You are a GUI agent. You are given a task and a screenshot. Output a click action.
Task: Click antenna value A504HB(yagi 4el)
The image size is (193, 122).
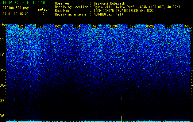108,14
